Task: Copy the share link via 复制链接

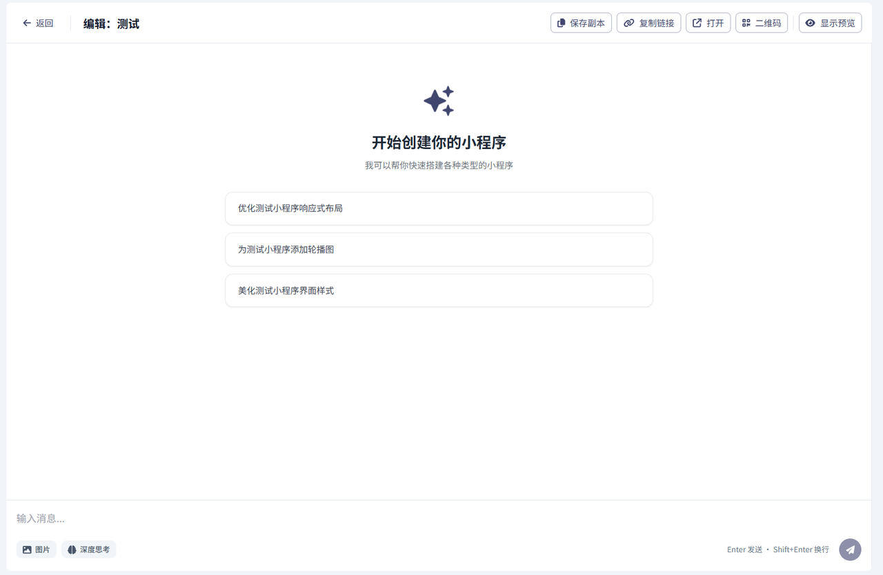Action: pyautogui.click(x=648, y=22)
